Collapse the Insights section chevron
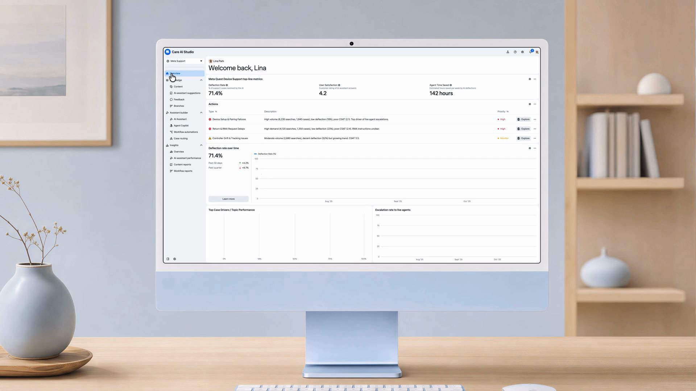 201,145
